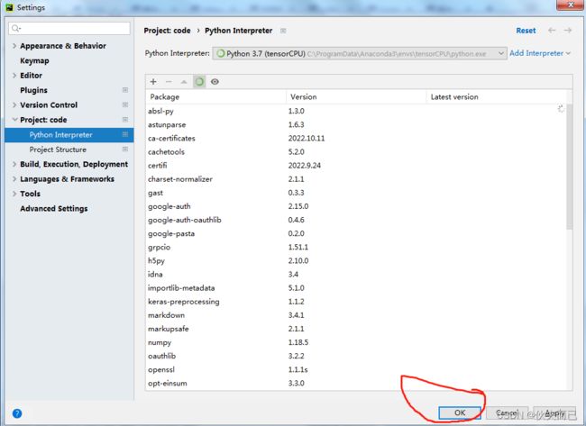Viewport: 586px width, 426px height.
Task: Expand Build, Execution, Deployment section
Action: click(14, 164)
